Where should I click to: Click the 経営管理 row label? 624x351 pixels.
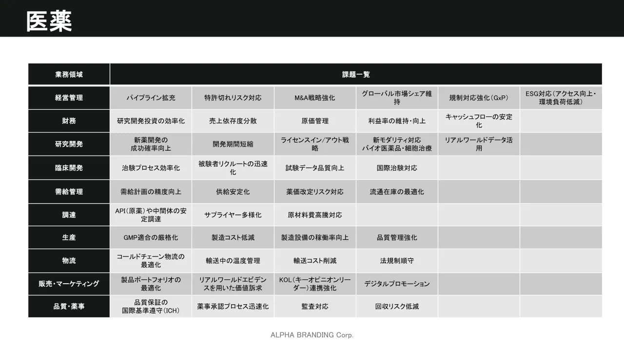(69, 97)
